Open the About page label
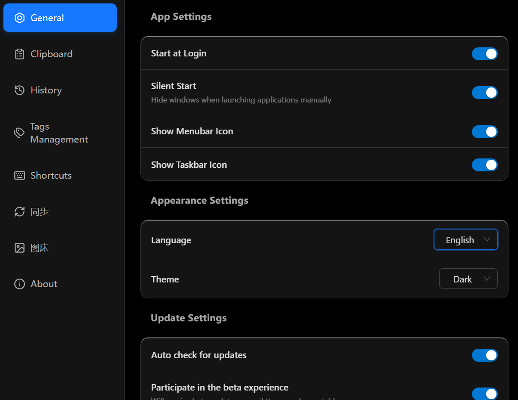The image size is (518, 400). tap(44, 284)
